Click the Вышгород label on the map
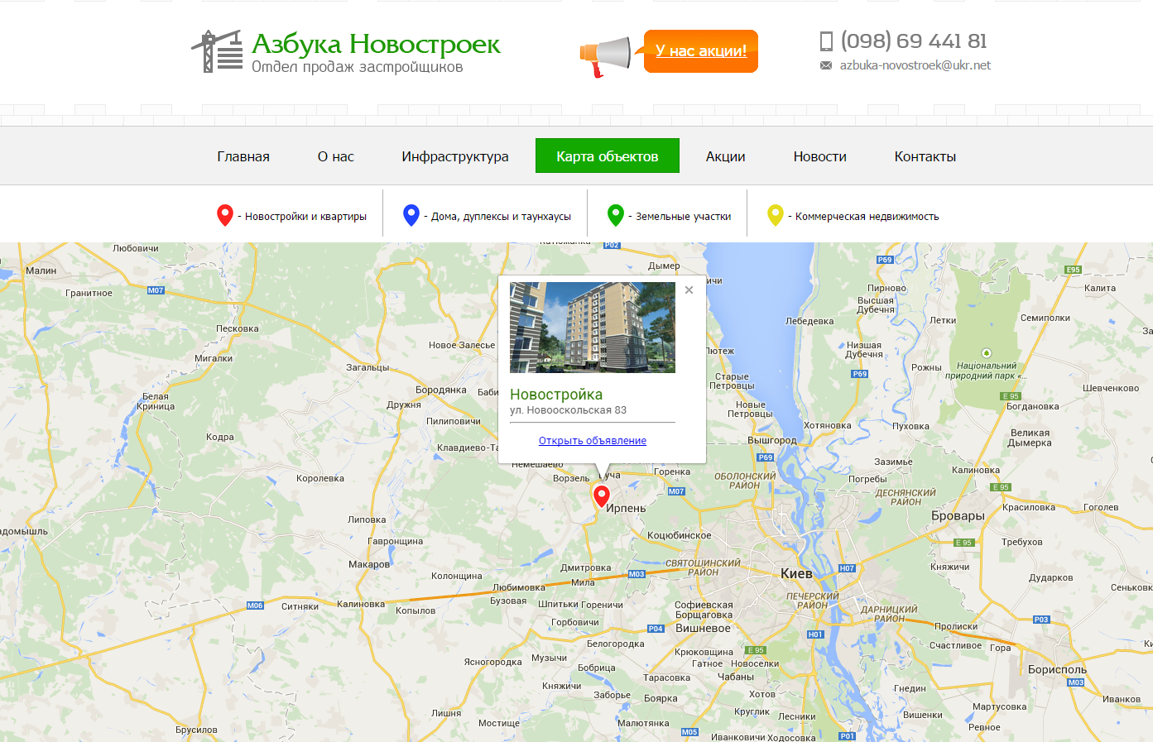Image resolution: width=1153 pixels, height=742 pixels. [x=772, y=441]
